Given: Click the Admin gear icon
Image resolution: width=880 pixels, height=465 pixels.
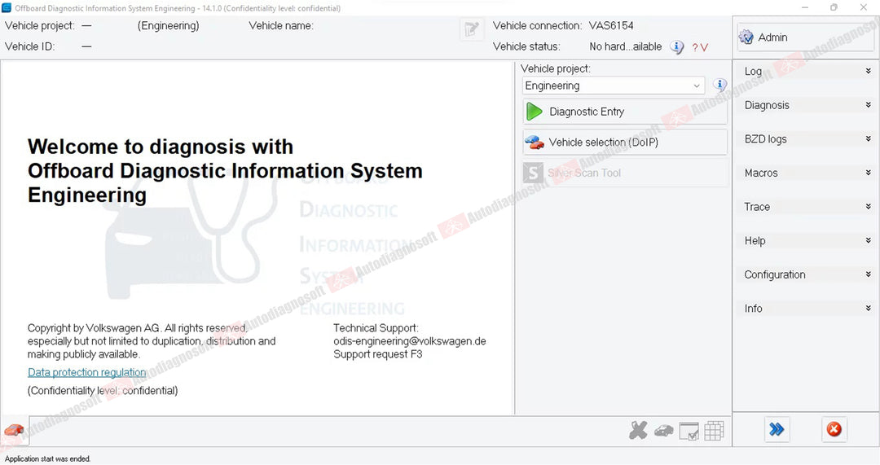Looking at the screenshot, I should click(746, 37).
